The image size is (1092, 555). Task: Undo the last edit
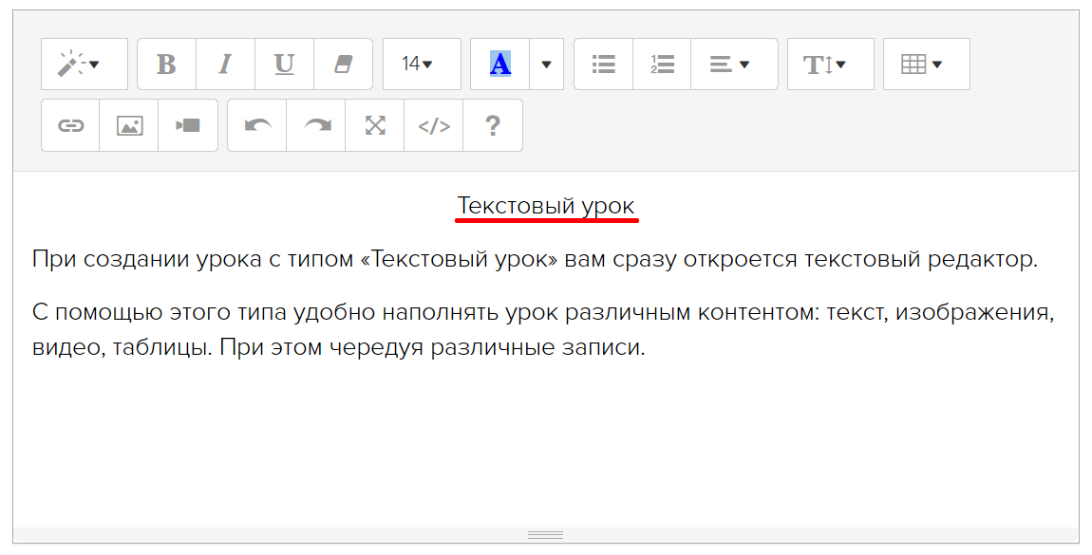point(257,125)
